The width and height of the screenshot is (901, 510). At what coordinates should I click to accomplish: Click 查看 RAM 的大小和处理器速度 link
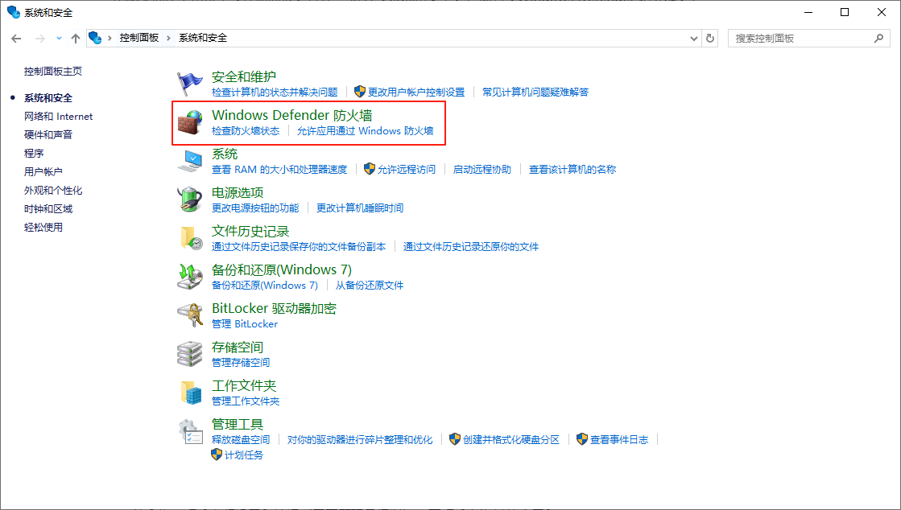pyautogui.click(x=279, y=170)
